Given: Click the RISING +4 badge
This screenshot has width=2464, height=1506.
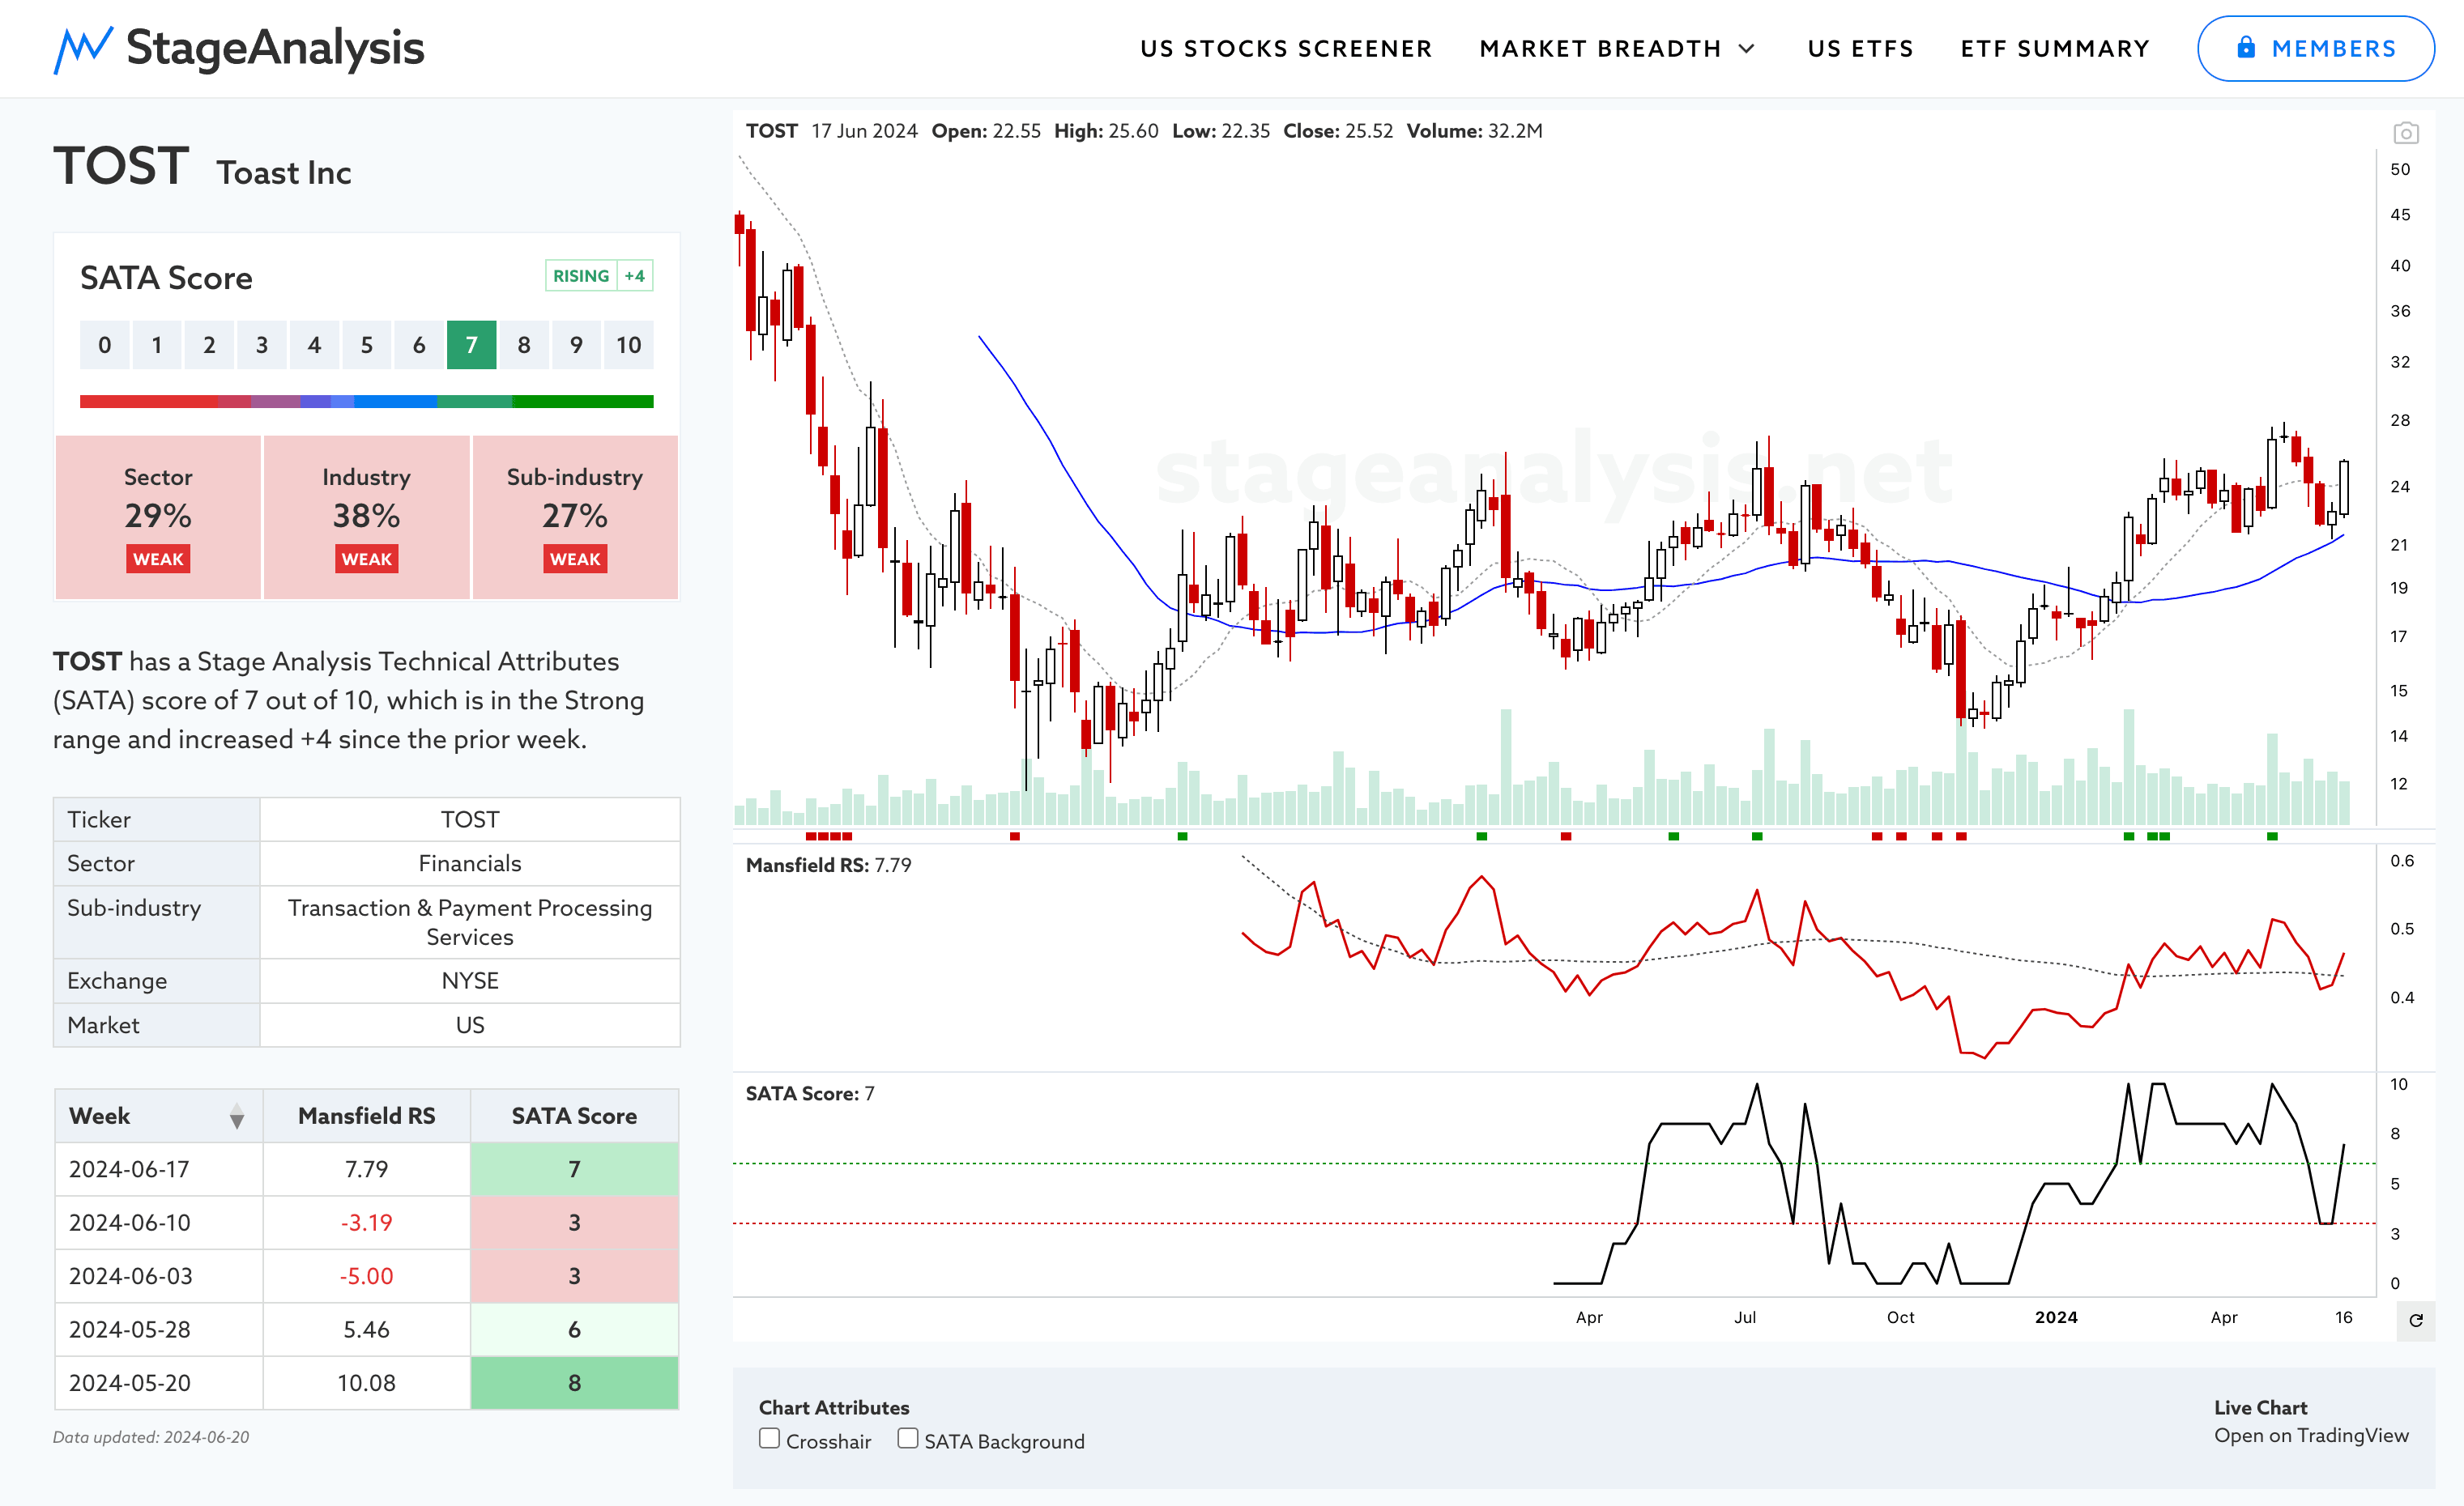Looking at the screenshot, I should [x=599, y=276].
